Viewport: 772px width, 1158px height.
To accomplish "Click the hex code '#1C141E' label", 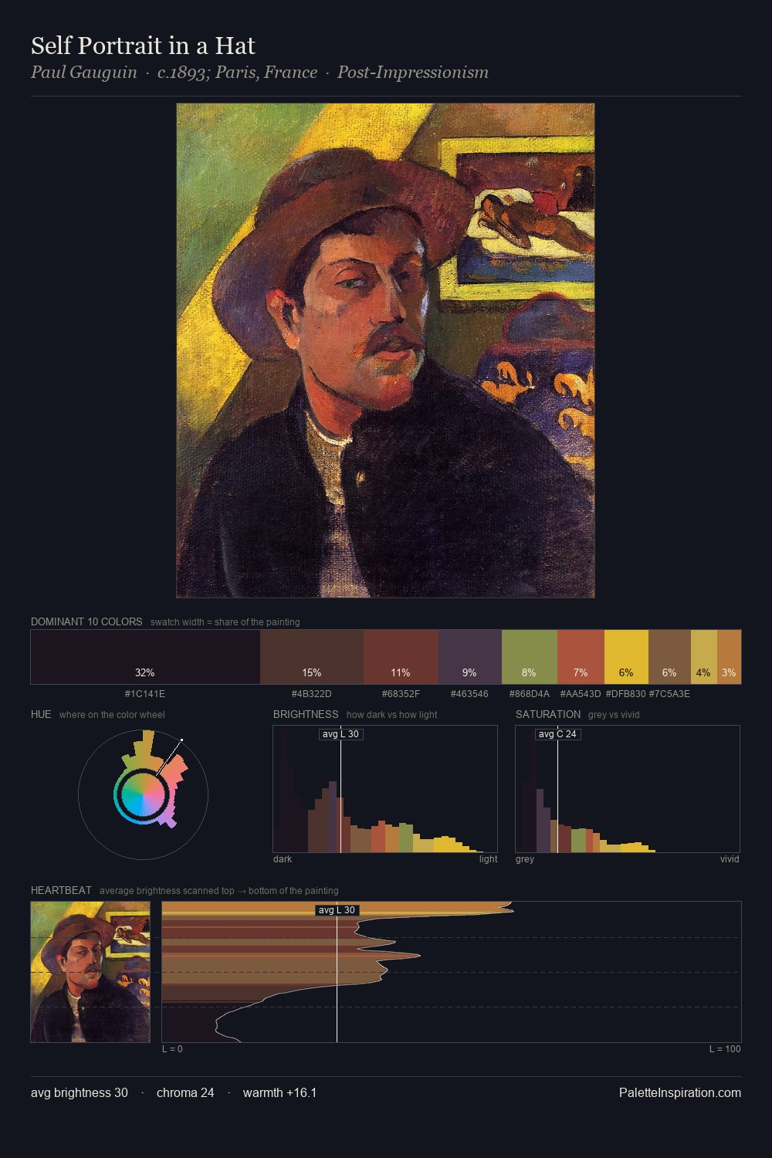I will tap(145, 694).
